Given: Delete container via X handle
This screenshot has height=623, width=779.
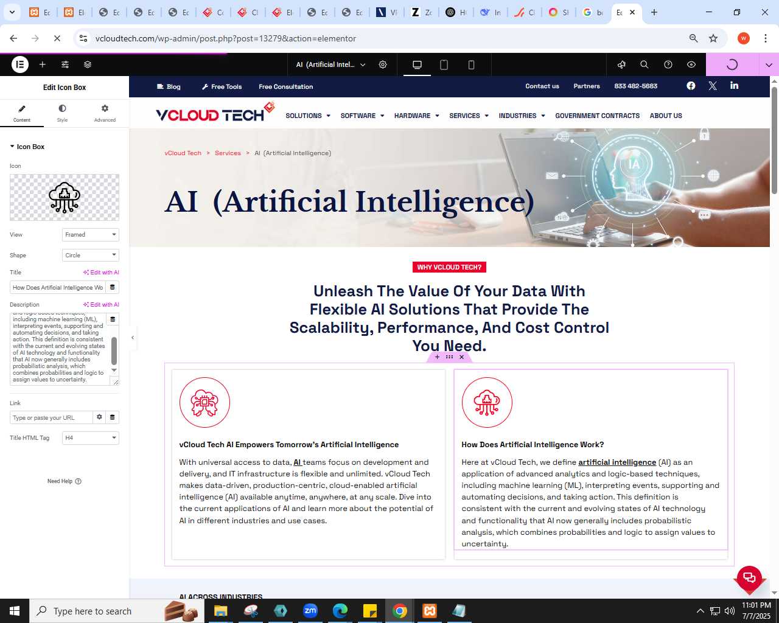Looking at the screenshot, I should pyautogui.click(x=461, y=357).
